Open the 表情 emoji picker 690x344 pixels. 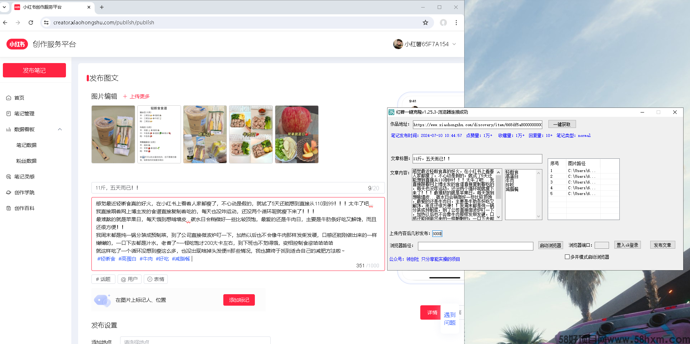pos(156,279)
